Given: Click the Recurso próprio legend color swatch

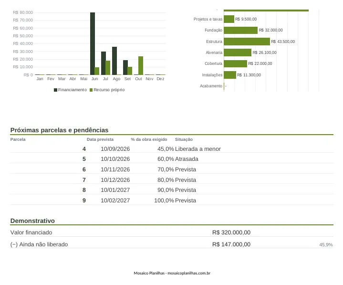Looking at the screenshot, I should coord(91,90).
